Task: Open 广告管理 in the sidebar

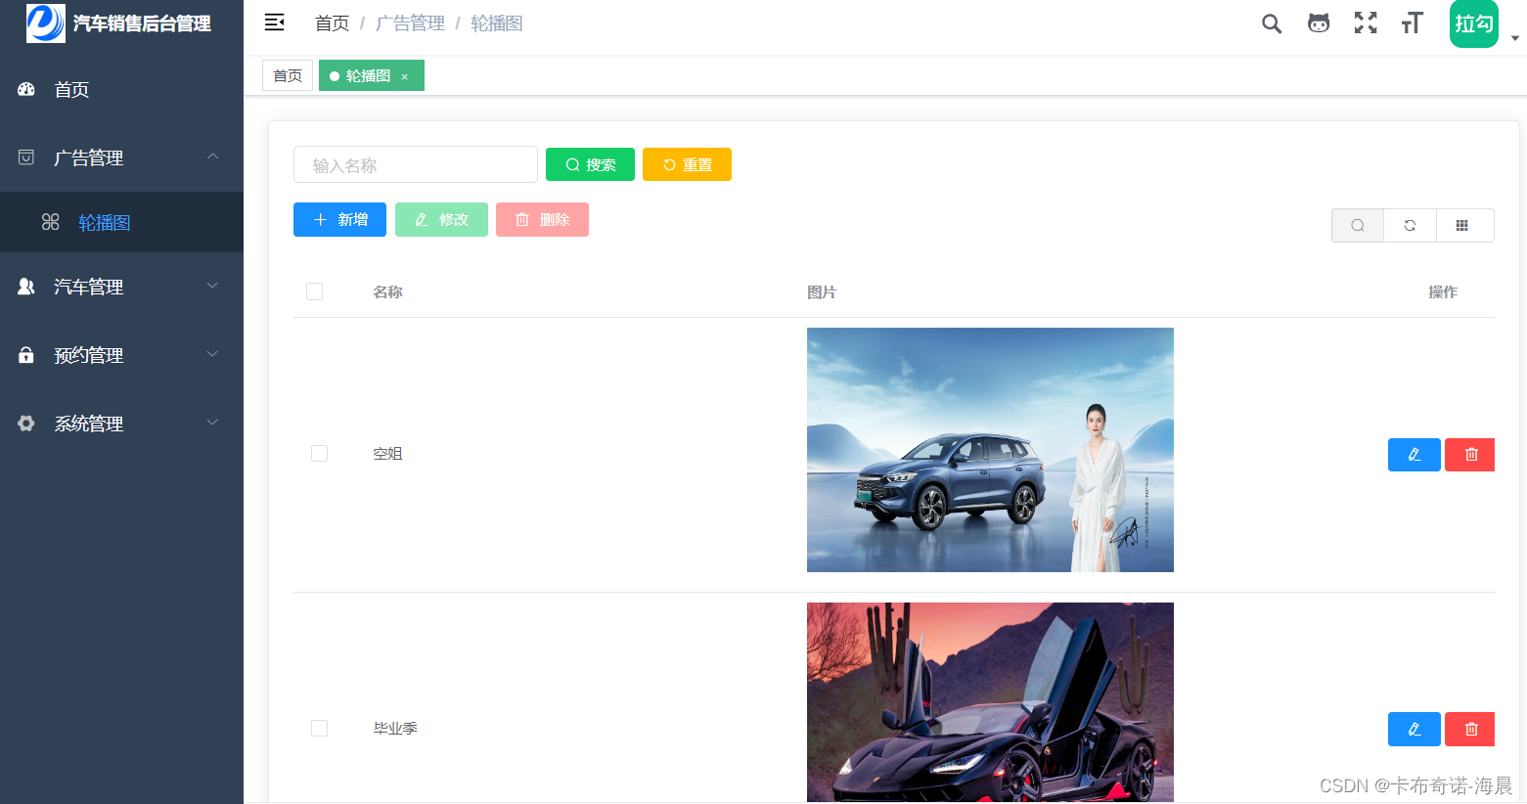Action: coord(121,157)
